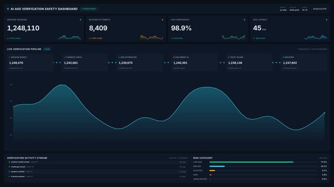The image size is (334, 187).
Task: Open the Avg Latency sparkline chart
Action: [x=316, y=37]
